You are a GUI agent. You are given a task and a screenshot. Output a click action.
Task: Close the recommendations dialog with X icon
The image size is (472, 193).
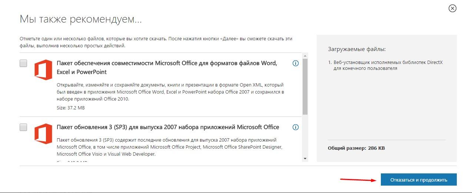(x=452, y=8)
